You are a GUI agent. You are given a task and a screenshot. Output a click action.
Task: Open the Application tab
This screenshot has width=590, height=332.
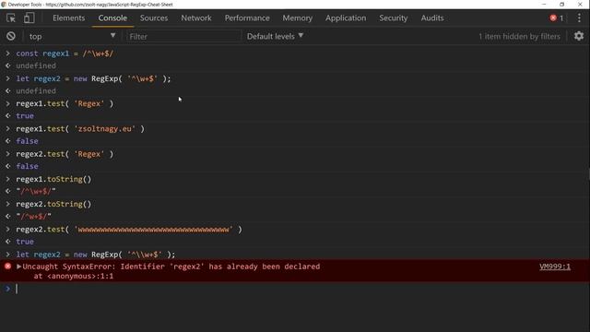pyautogui.click(x=346, y=18)
